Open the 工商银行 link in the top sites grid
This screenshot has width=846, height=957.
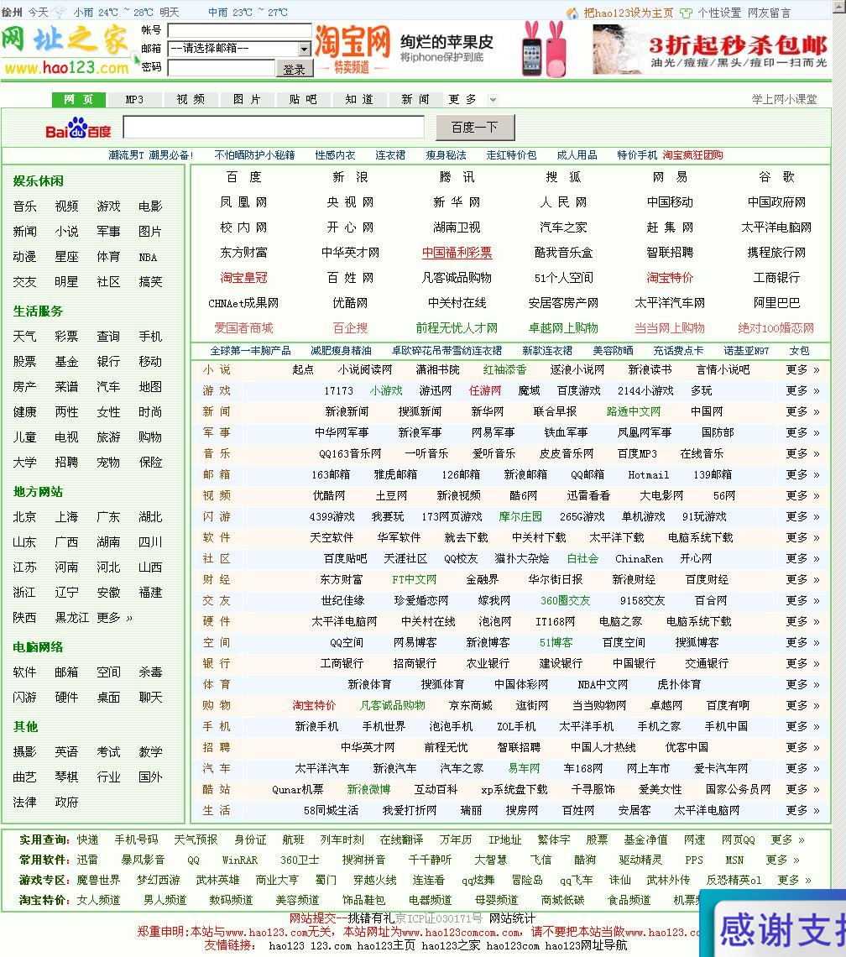click(x=776, y=278)
